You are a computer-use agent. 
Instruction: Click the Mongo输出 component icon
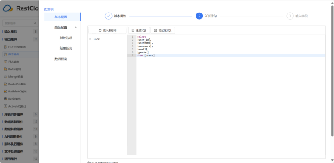5,76
